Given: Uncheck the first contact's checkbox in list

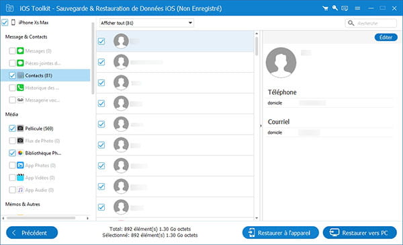Looking at the screenshot, I should (101, 41).
